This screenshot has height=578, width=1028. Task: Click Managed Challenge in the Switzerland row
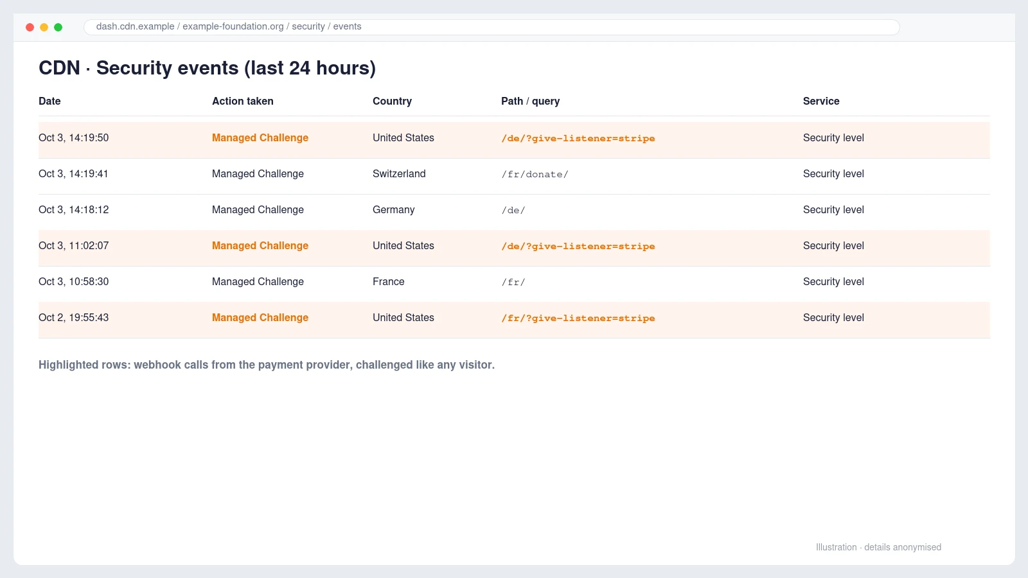(258, 173)
